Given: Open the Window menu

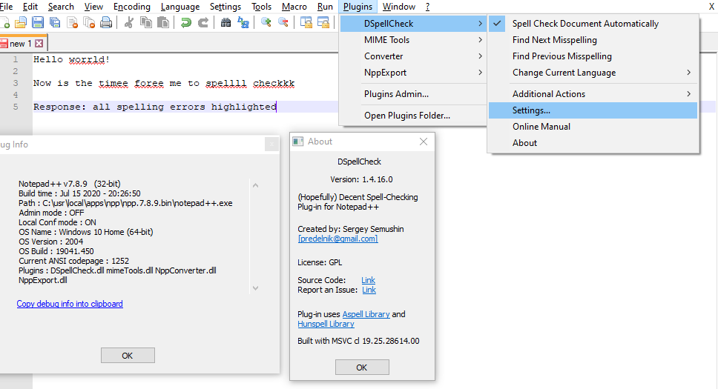Looking at the screenshot, I should coord(399,7).
